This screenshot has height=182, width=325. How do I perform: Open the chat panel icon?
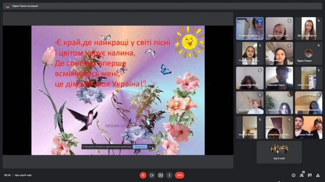click(310, 175)
